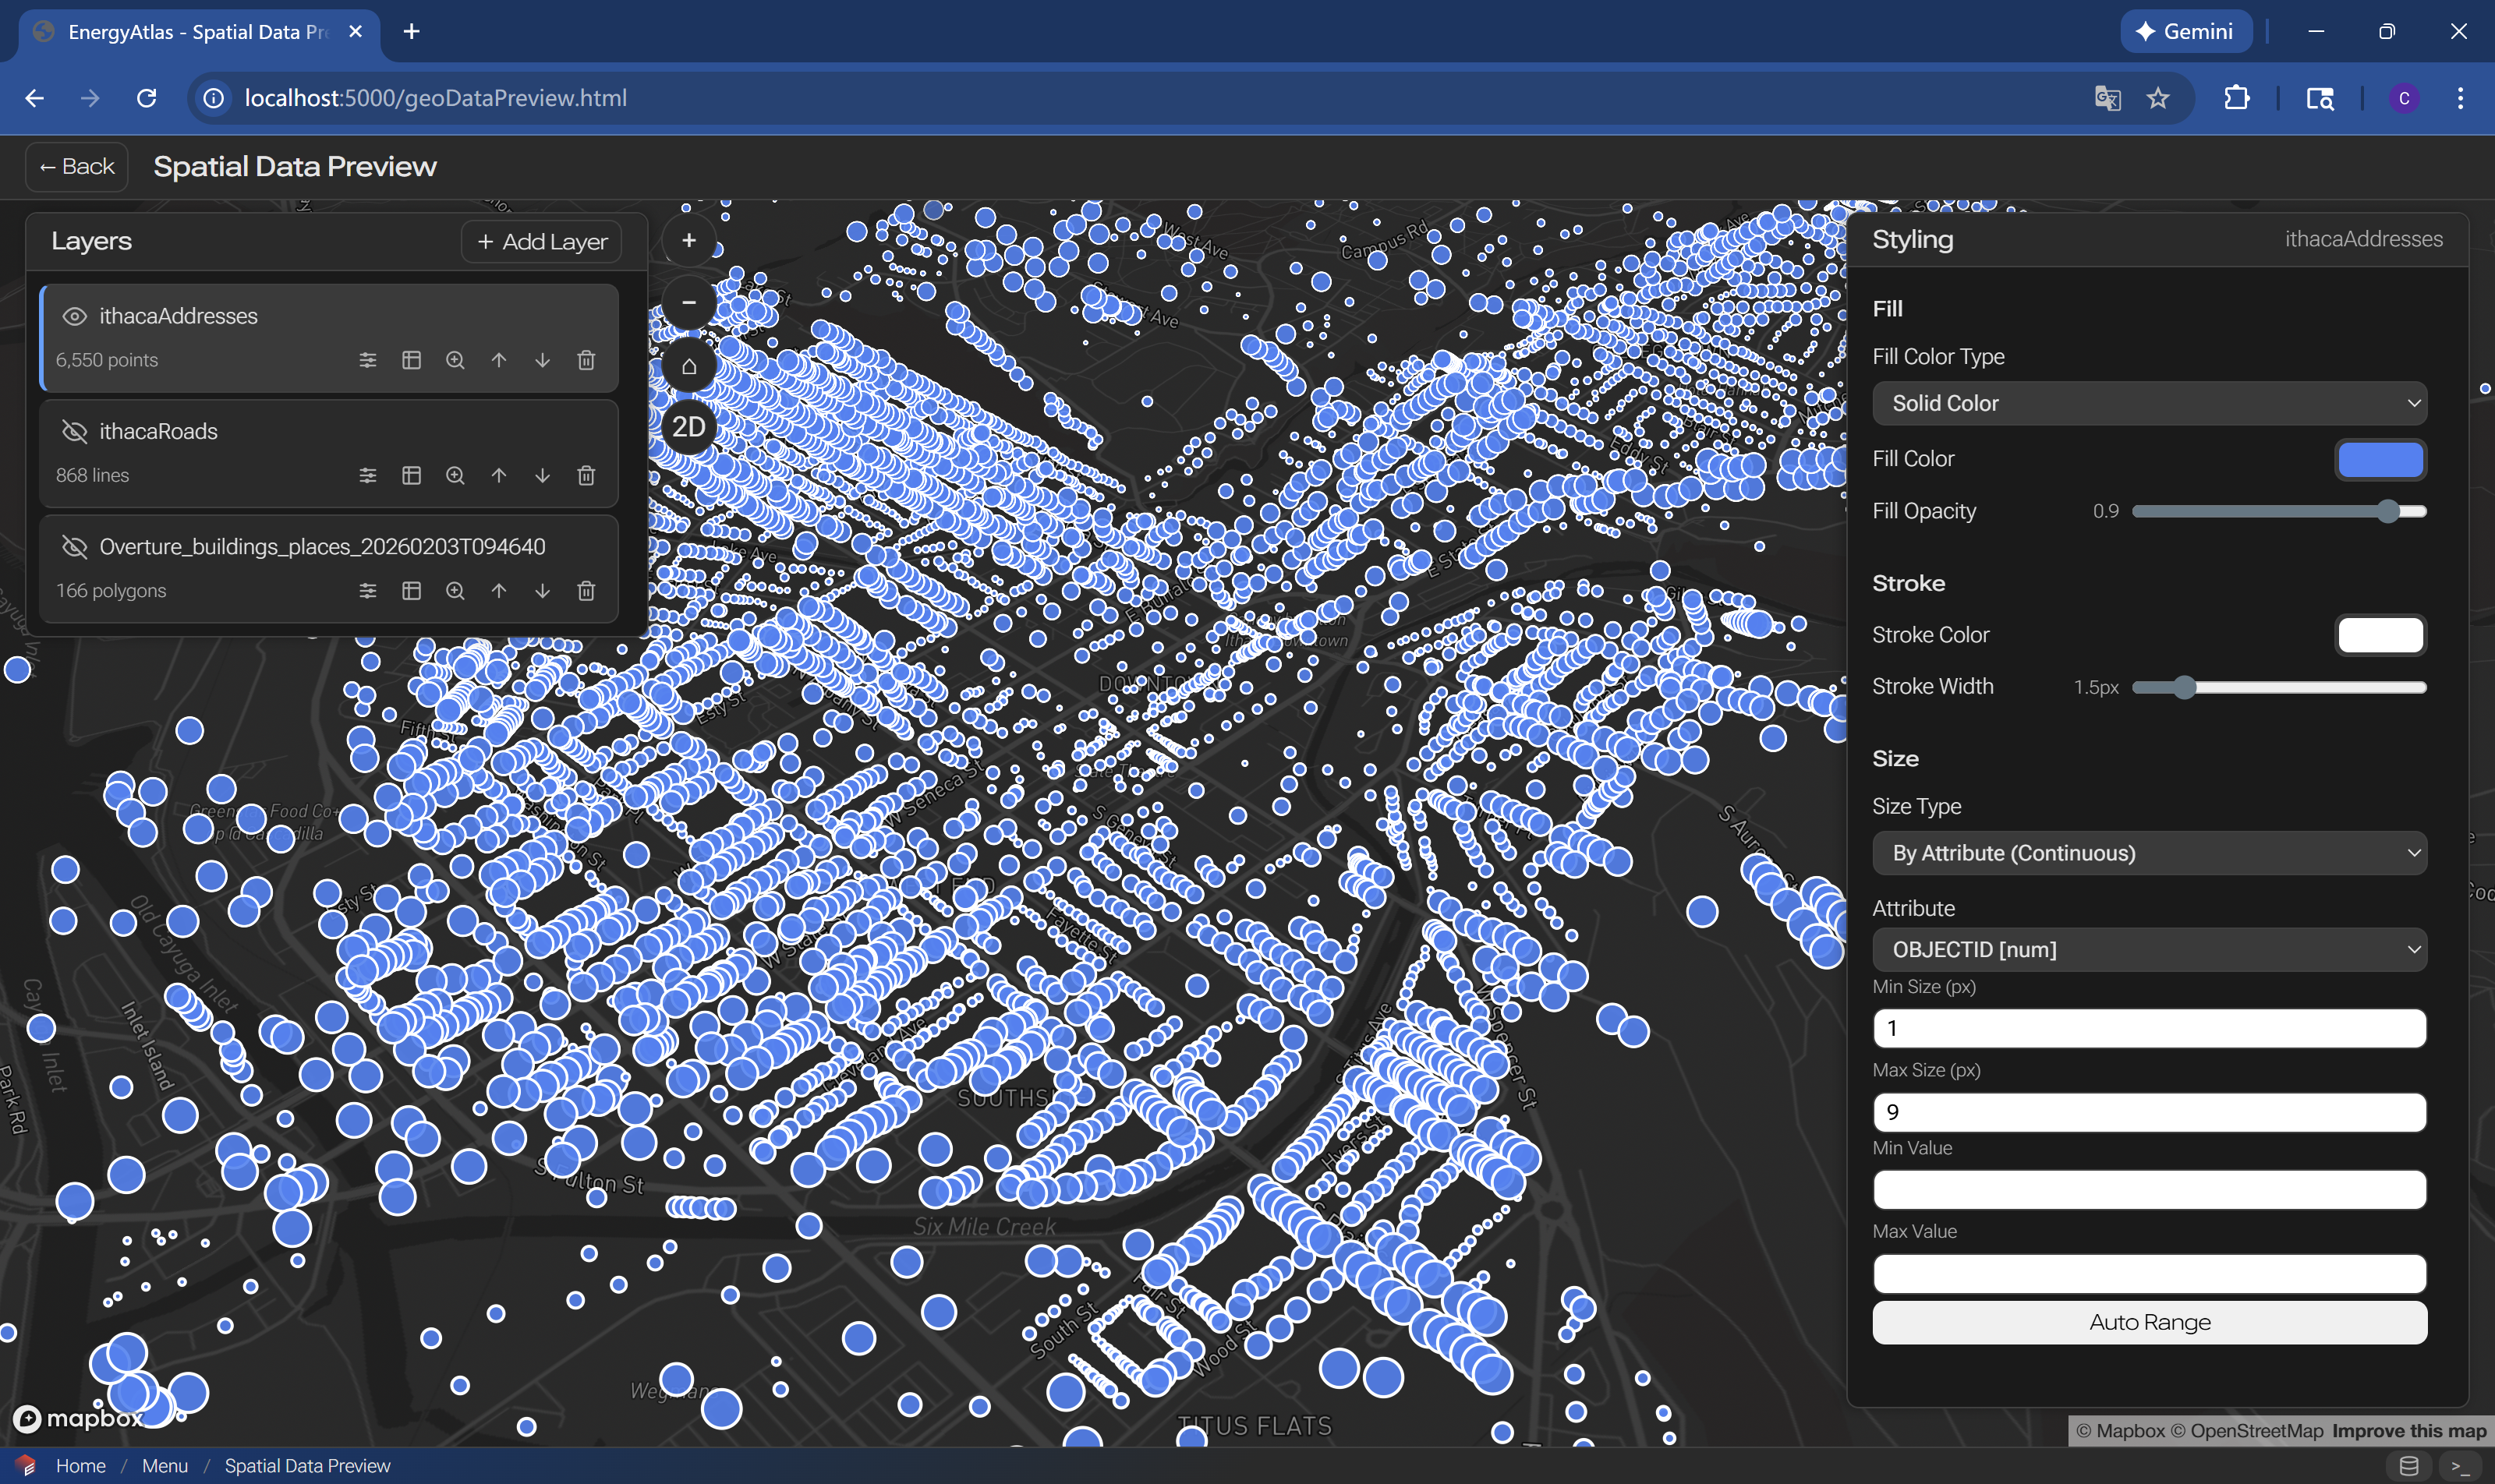Open styling settings for ithacaRoads layer
The image size is (2495, 1484).
coord(368,475)
